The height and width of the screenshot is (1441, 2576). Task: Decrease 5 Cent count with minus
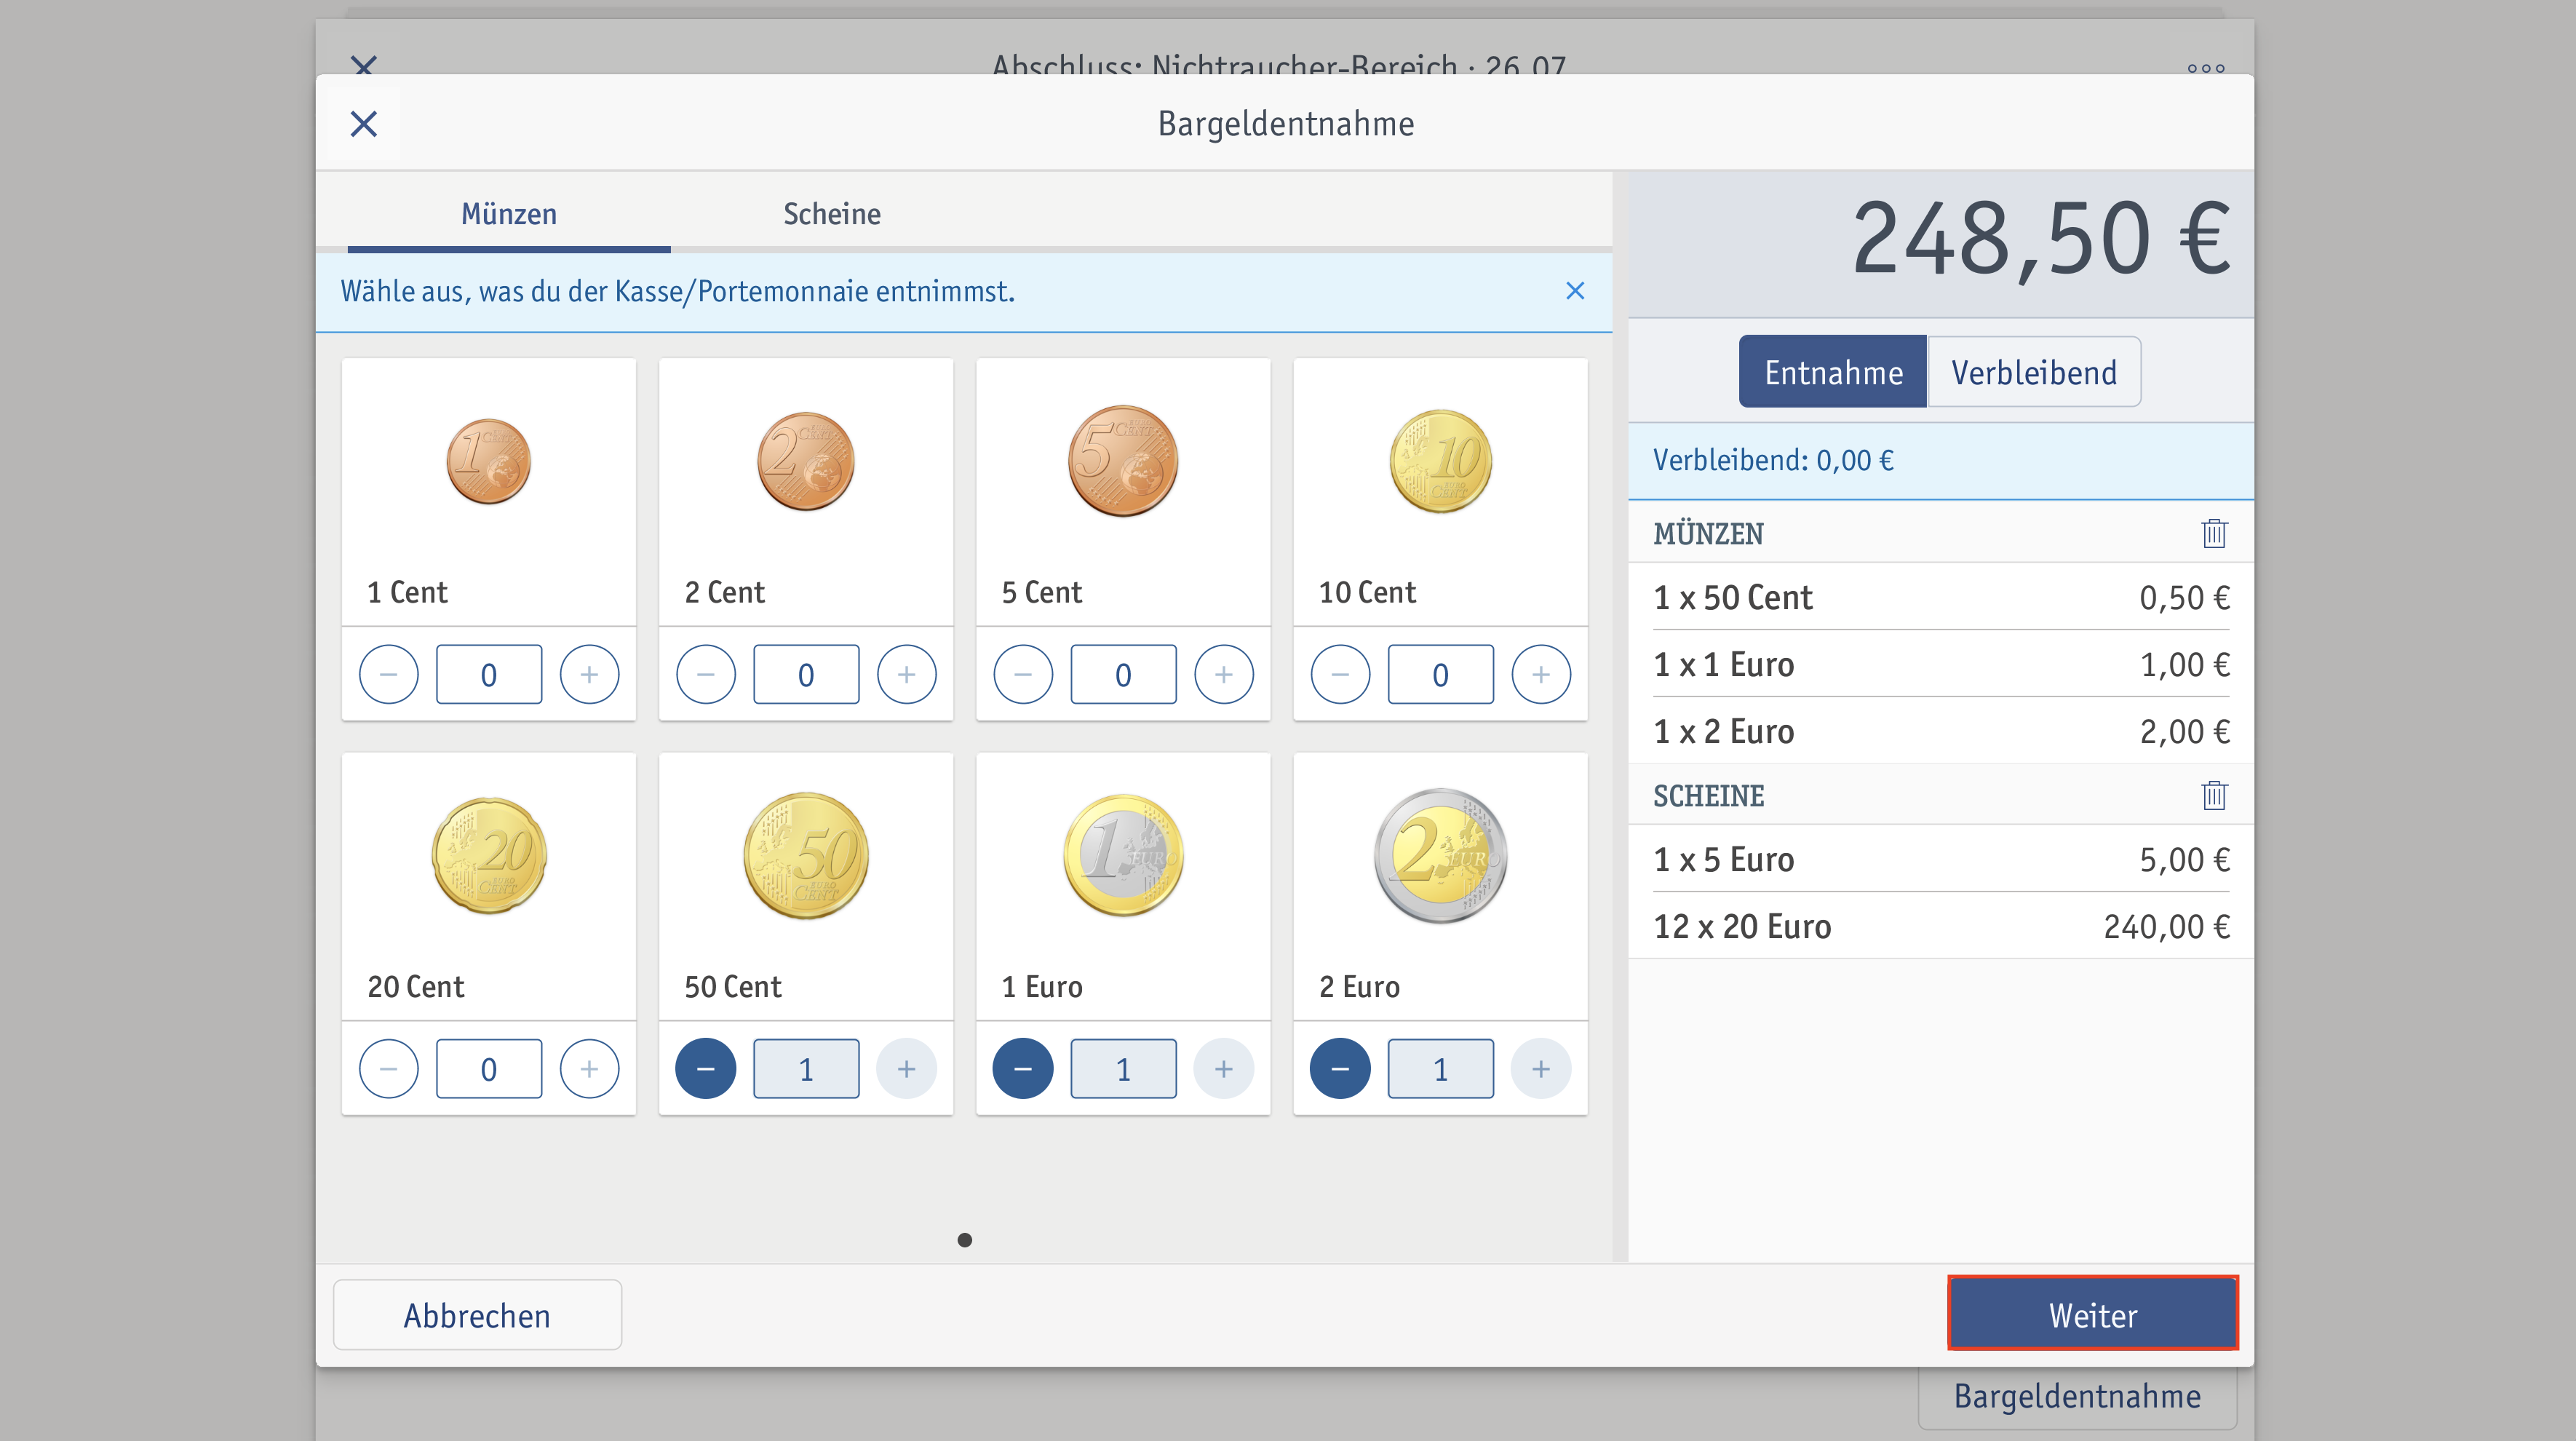click(1023, 675)
